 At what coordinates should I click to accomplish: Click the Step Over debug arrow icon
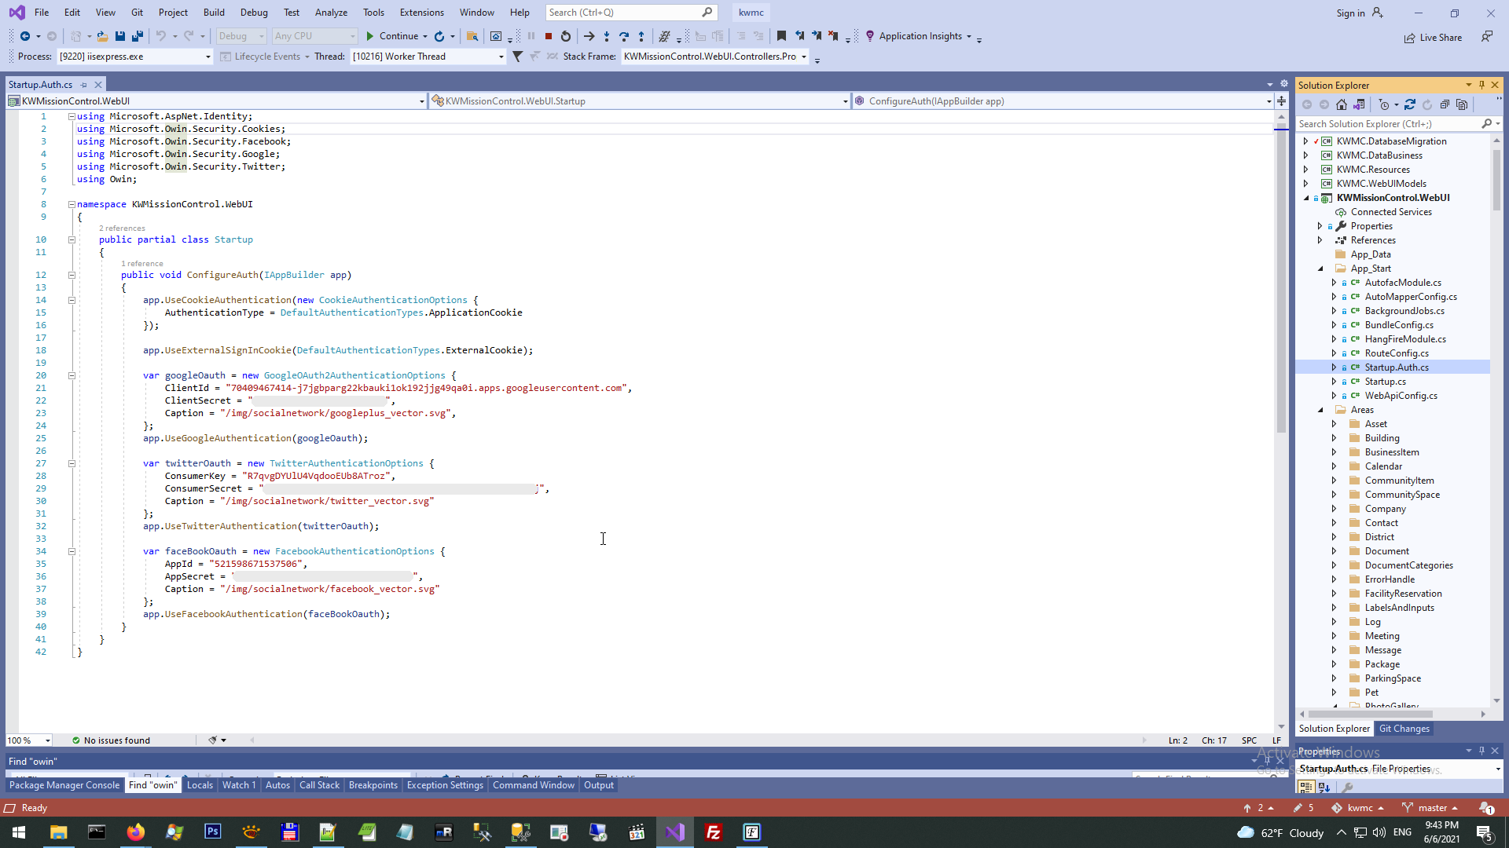(624, 36)
